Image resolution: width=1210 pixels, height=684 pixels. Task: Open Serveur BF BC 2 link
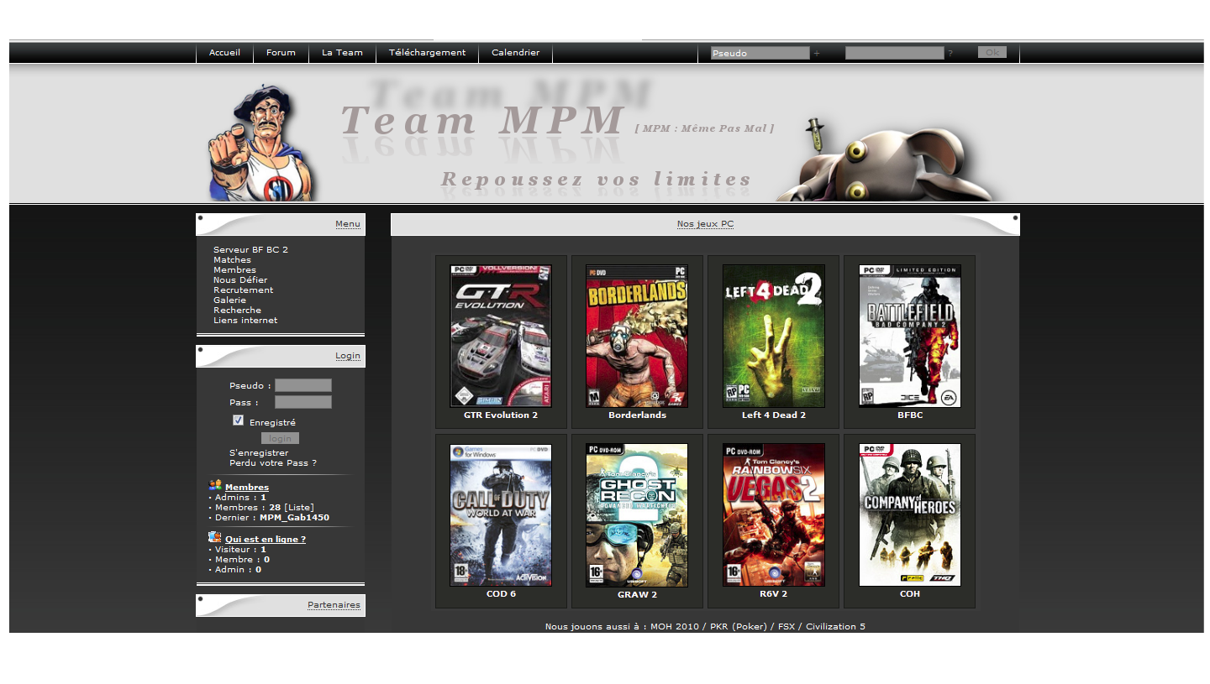[x=250, y=250]
